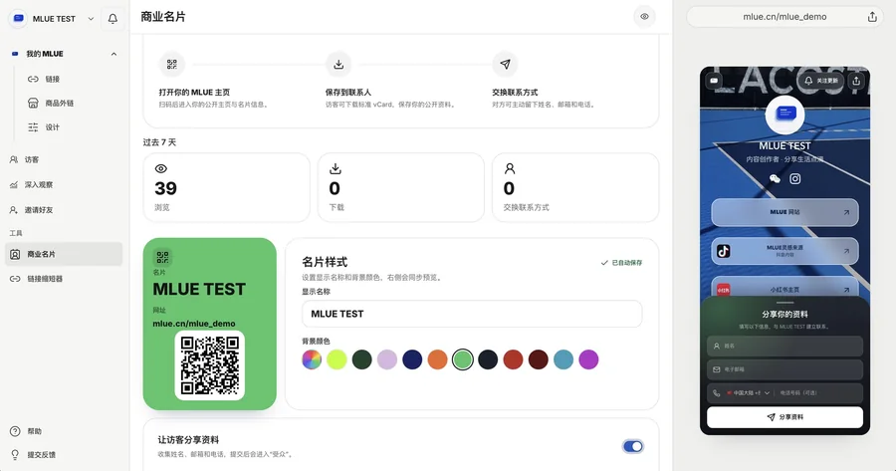This screenshot has height=471, width=896.
Task: Click the mlue.cn/mlue_demo address bar
Action: click(784, 17)
